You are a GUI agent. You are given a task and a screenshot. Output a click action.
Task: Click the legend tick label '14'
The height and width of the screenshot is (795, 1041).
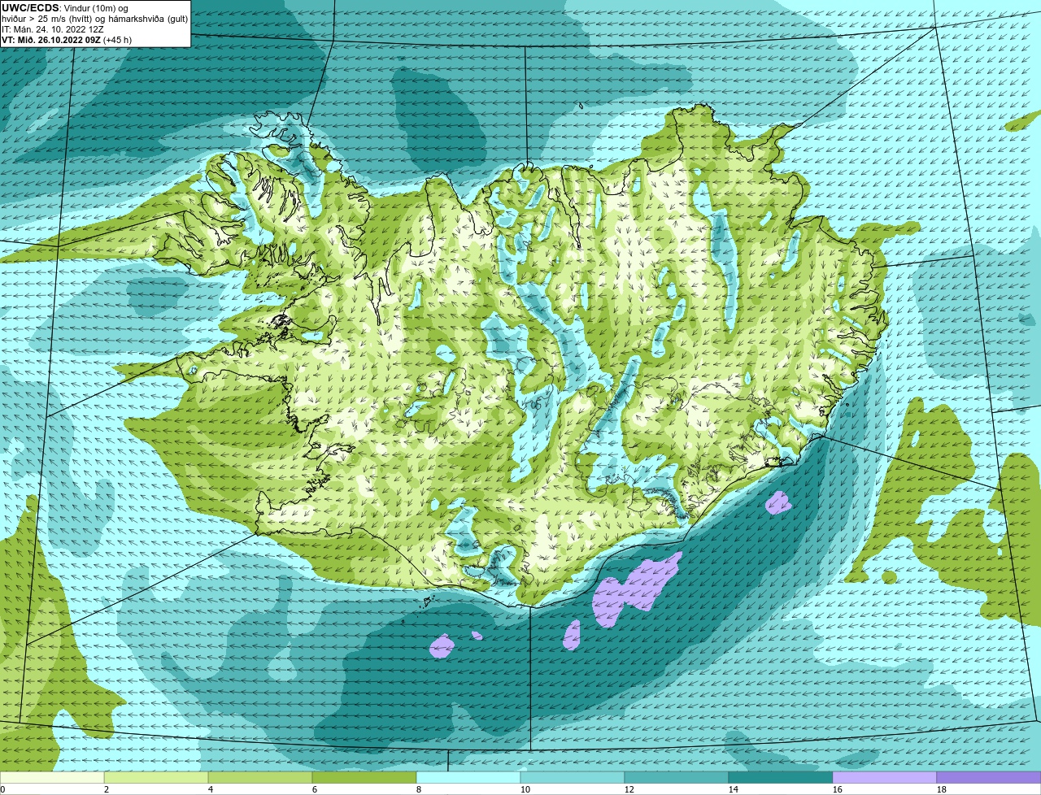point(734,789)
